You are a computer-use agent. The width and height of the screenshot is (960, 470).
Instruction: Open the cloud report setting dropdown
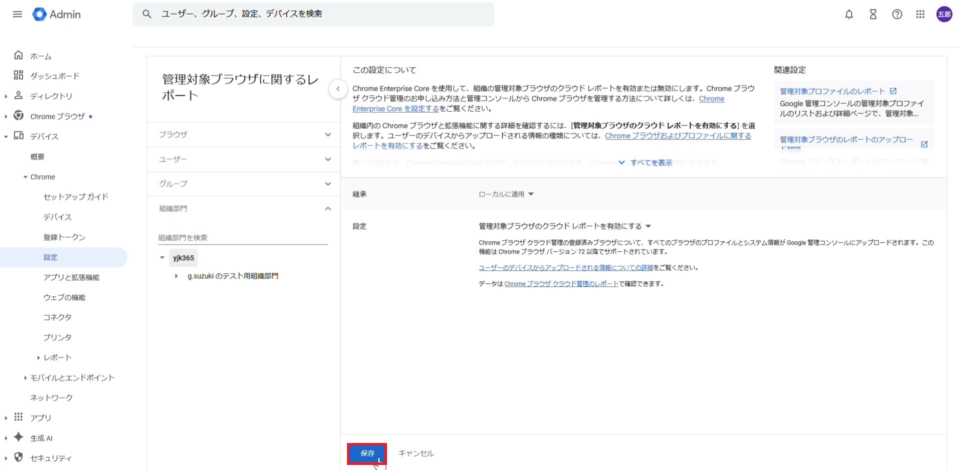[x=564, y=226]
